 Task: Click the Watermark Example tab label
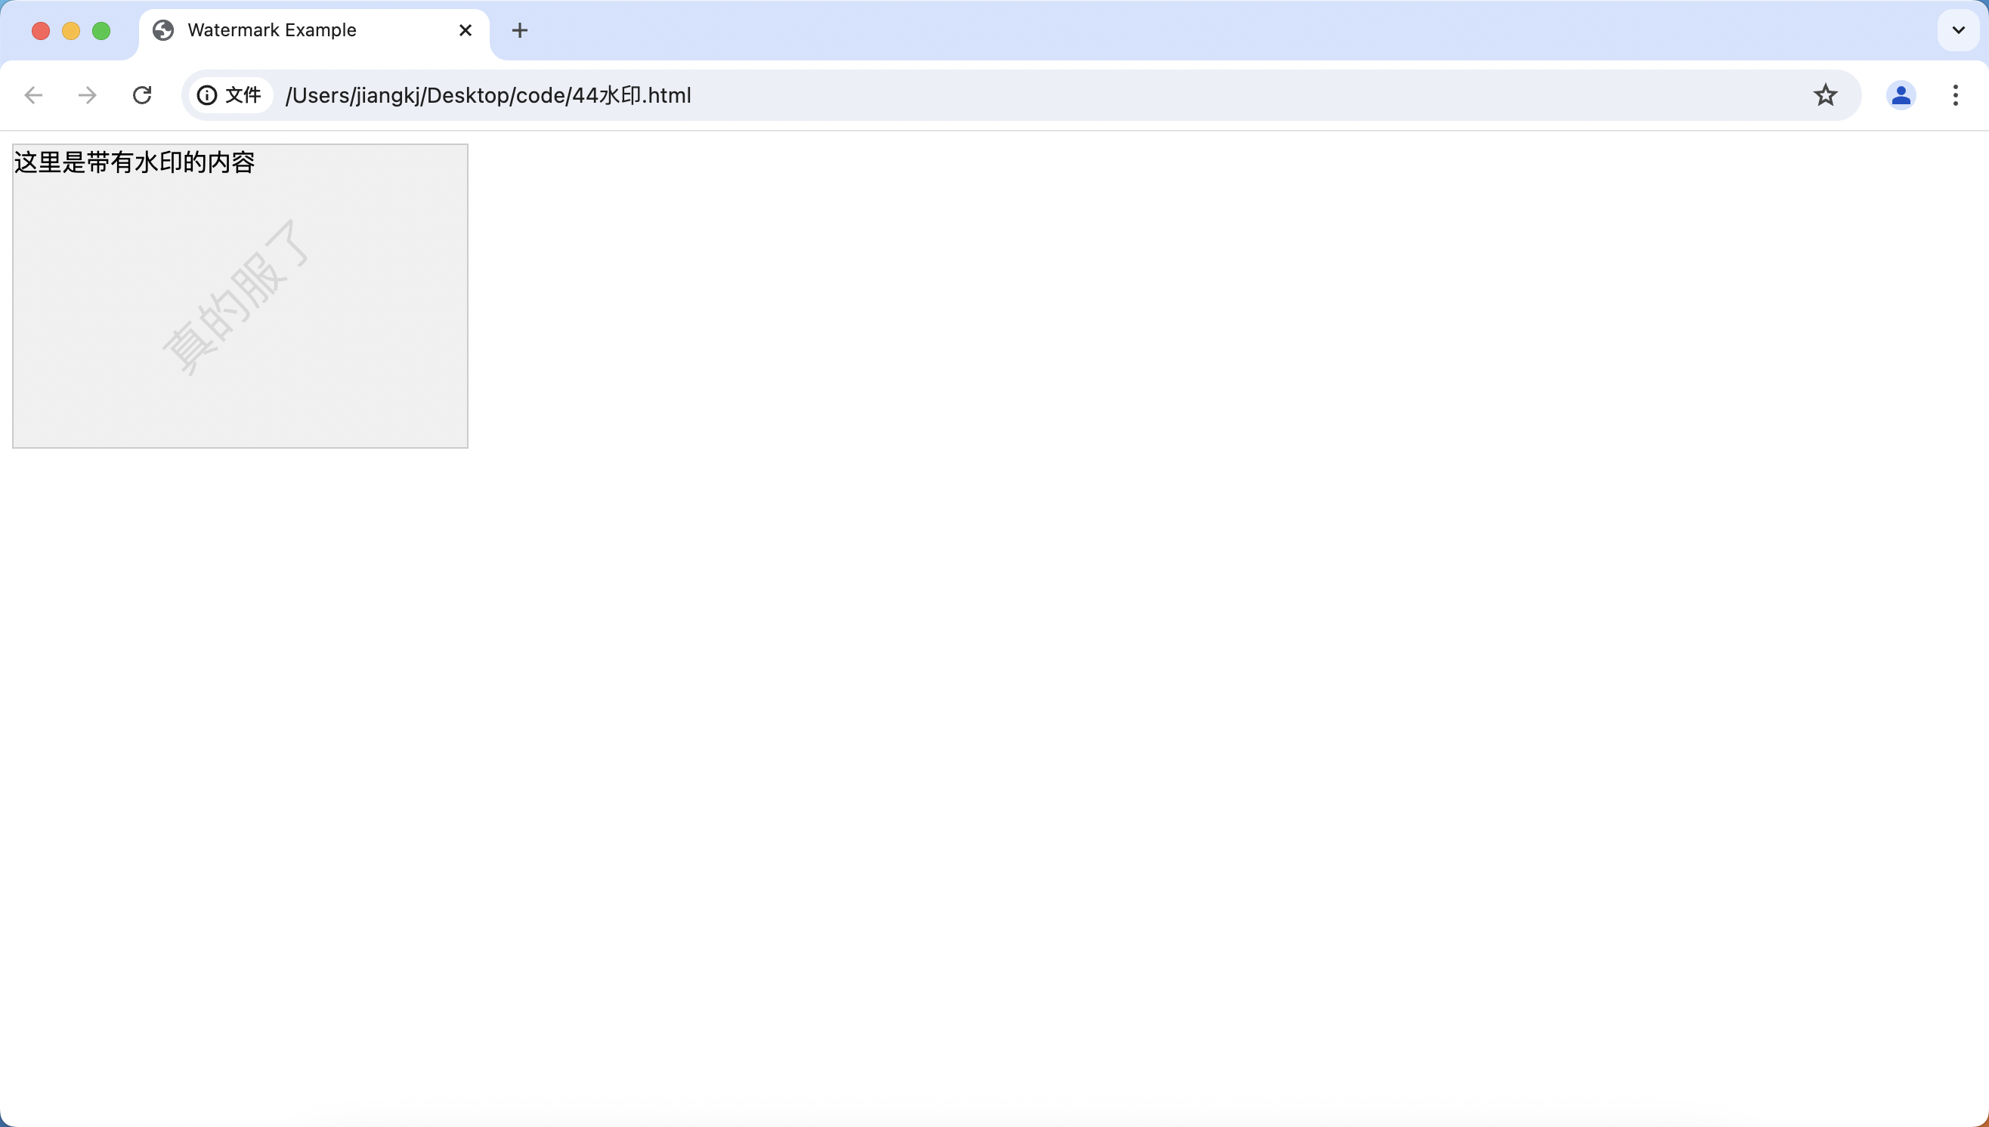click(272, 30)
